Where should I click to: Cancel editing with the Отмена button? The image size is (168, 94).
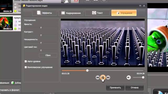pos(134,87)
